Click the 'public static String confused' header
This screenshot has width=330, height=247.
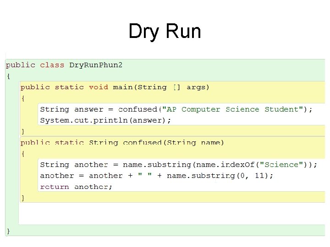(122, 143)
